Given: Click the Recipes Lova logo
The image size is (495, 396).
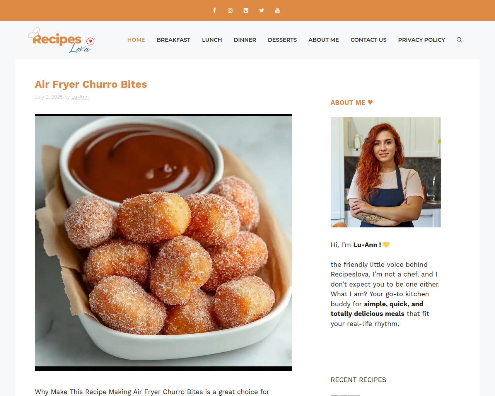Looking at the screenshot, I should [61, 40].
